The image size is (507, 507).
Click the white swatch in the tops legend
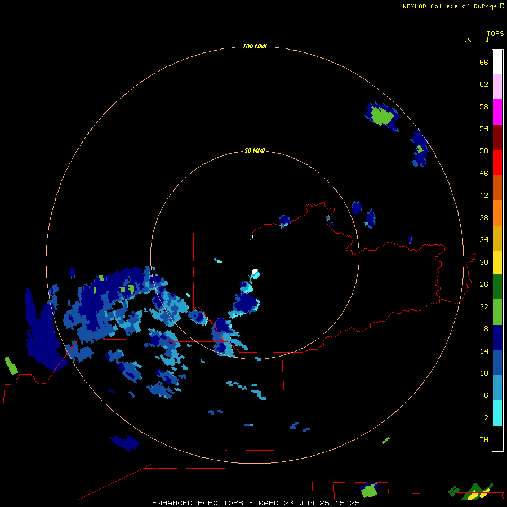coord(497,62)
